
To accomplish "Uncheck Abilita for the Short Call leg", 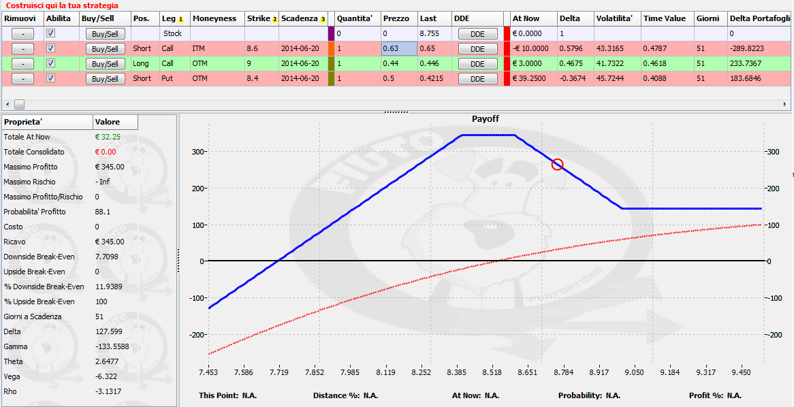I will tap(51, 48).
